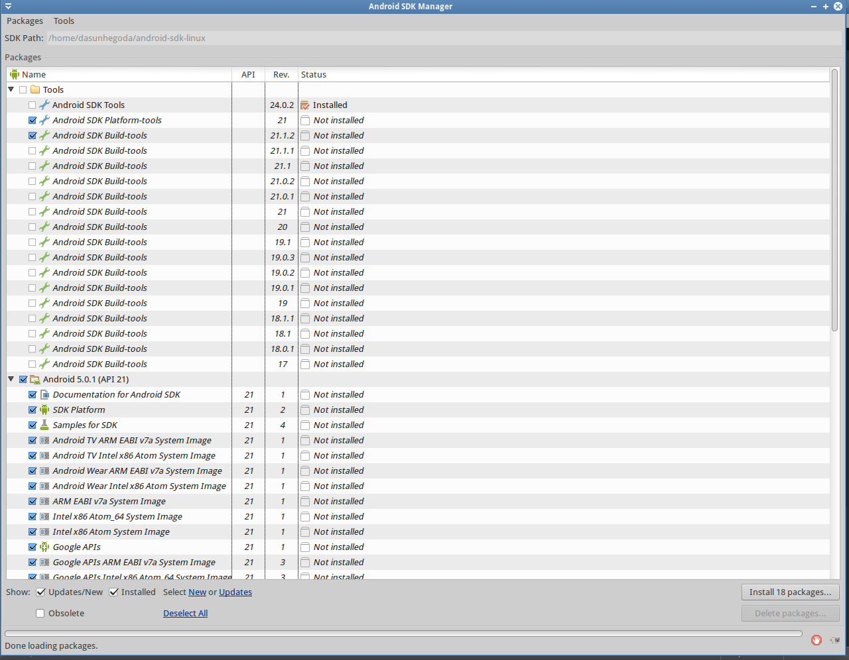
Task: Click the log window icon in the status bar
Action: [835, 639]
